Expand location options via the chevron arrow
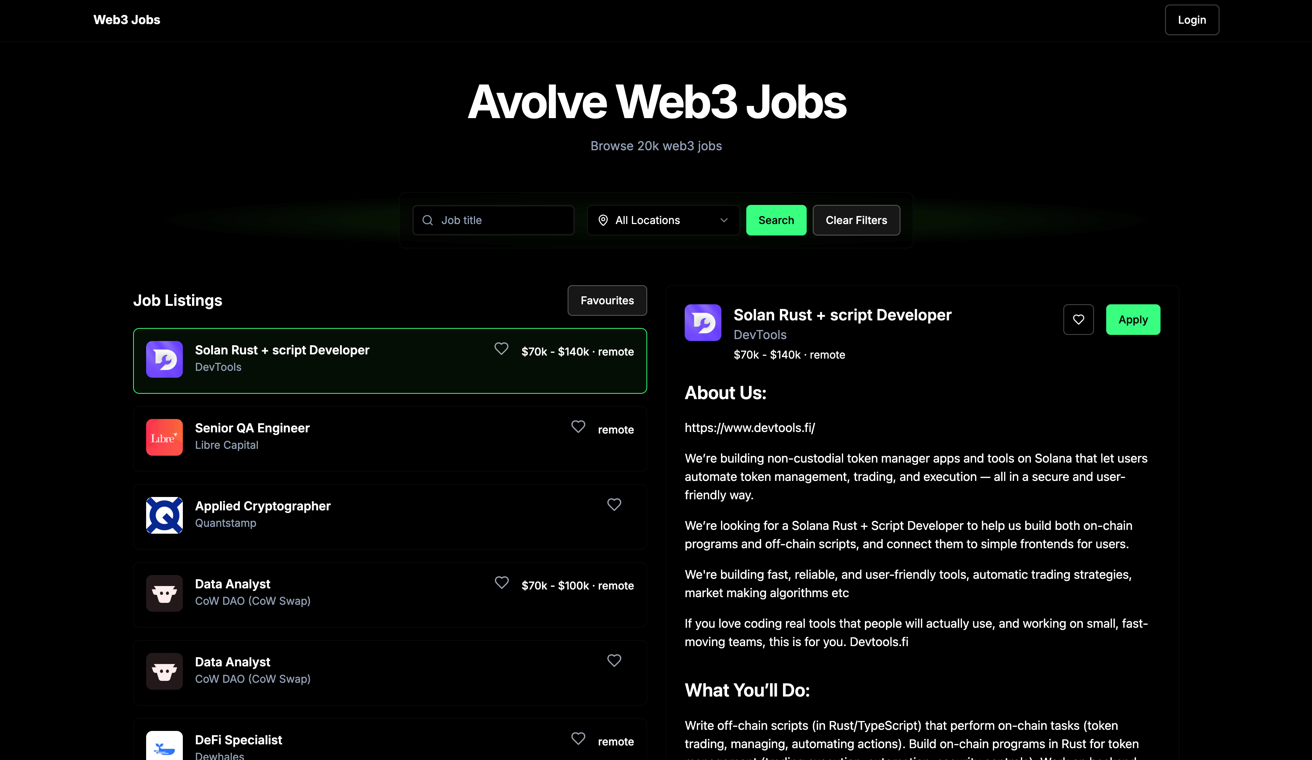The image size is (1312, 760). click(x=724, y=220)
